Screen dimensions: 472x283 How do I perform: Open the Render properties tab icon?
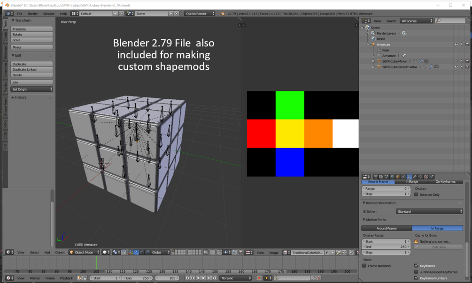tap(375, 177)
